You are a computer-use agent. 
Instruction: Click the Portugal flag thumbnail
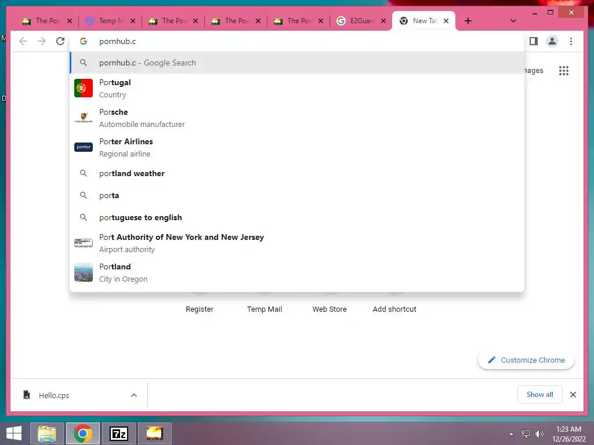84,88
